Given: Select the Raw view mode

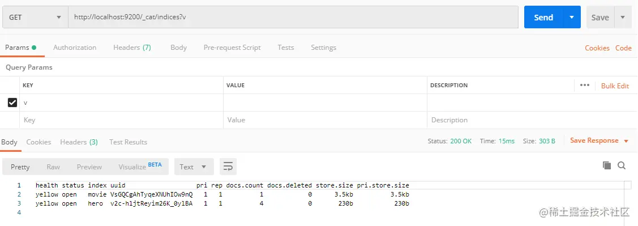Looking at the screenshot, I should coord(53,167).
